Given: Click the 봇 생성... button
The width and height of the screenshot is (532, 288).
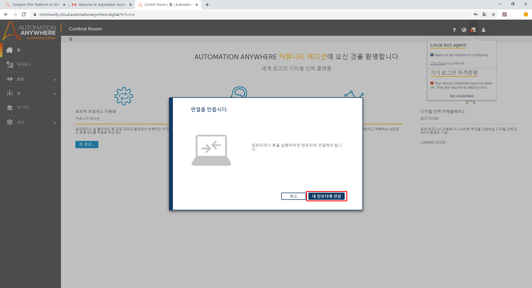Looking at the screenshot, I should coord(87,144).
